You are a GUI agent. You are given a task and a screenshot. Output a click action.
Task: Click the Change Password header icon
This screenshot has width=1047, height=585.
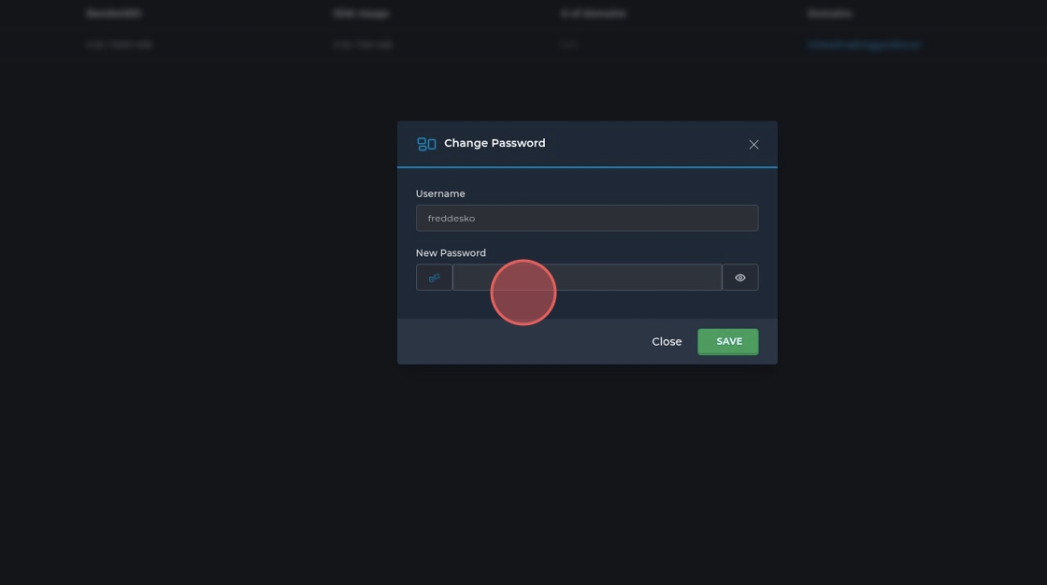[426, 144]
